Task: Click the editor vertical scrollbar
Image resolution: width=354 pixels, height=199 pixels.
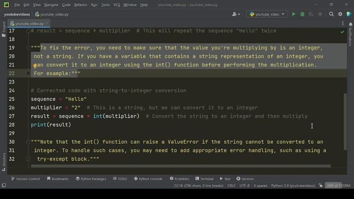Action: [x=345, y=122]
